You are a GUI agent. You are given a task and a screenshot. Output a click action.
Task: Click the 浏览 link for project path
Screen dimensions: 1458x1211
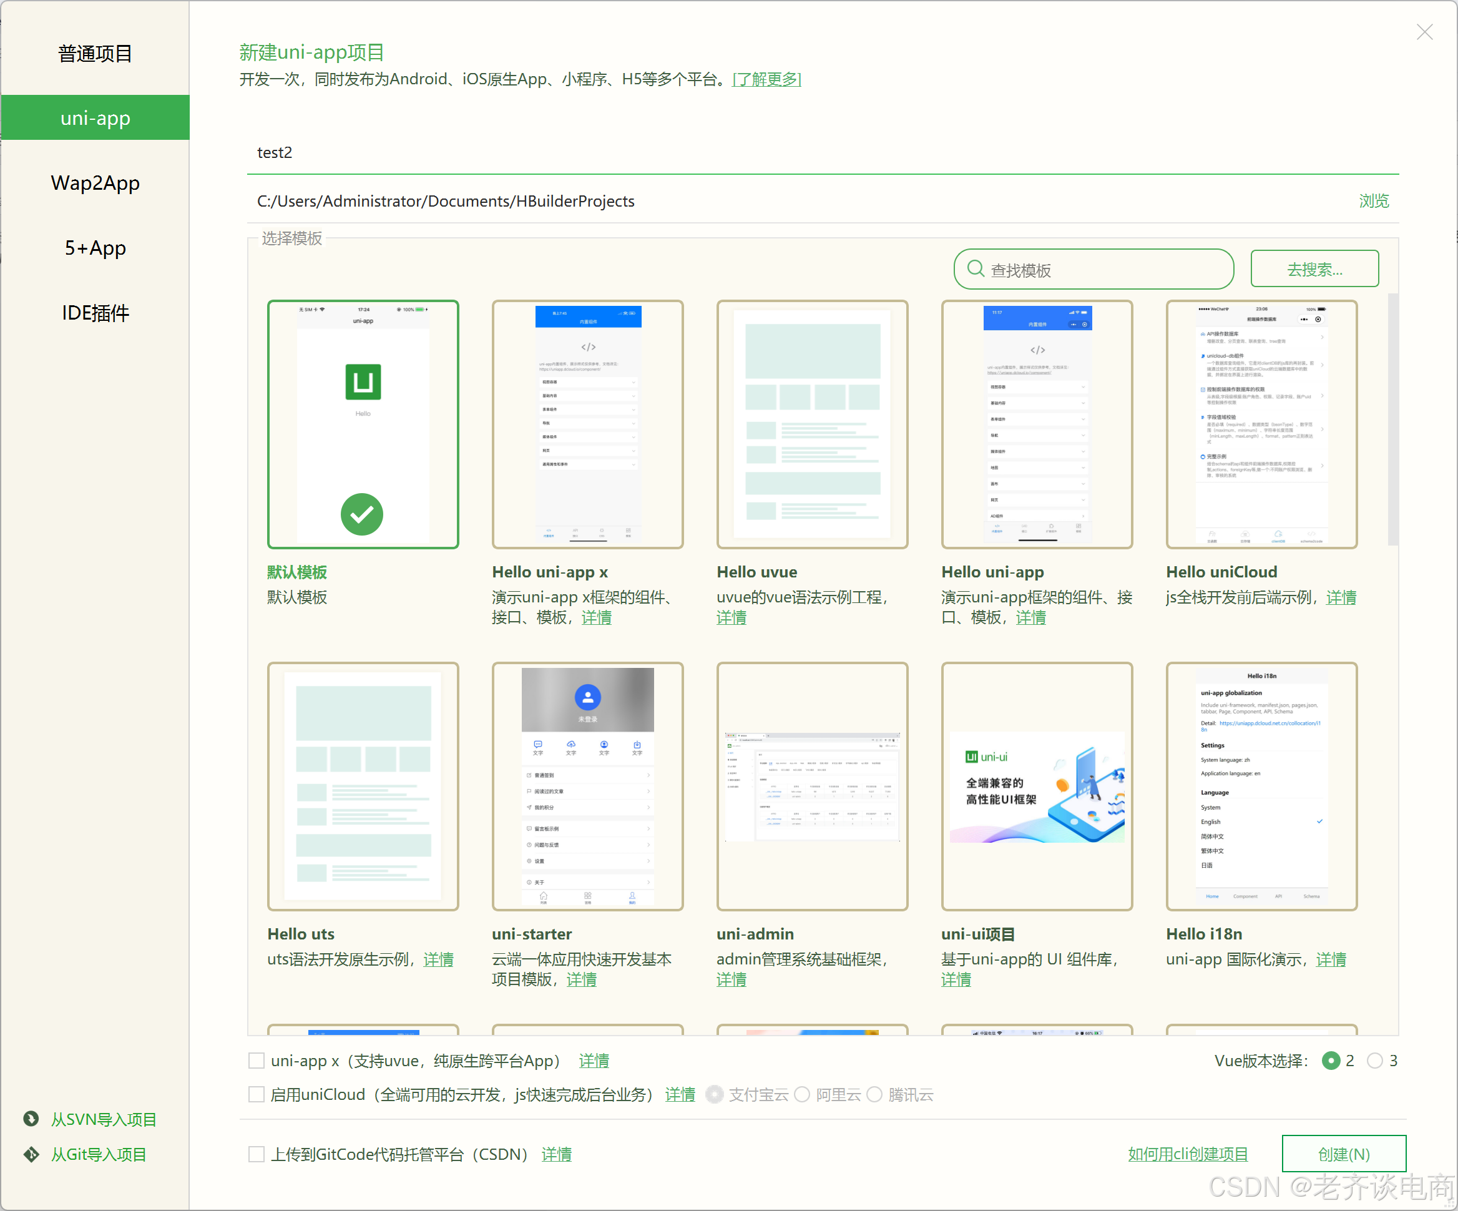[x=1372, y=200]
